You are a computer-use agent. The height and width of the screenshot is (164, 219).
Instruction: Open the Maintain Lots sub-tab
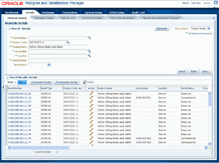[68, 18]
